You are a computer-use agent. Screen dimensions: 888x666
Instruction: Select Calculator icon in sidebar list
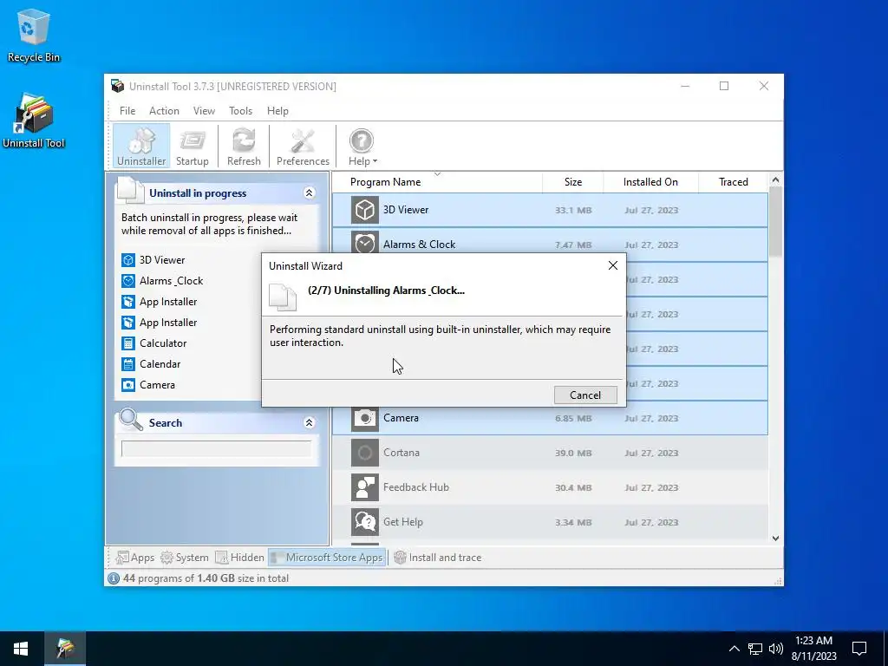(x=128, y=343)
